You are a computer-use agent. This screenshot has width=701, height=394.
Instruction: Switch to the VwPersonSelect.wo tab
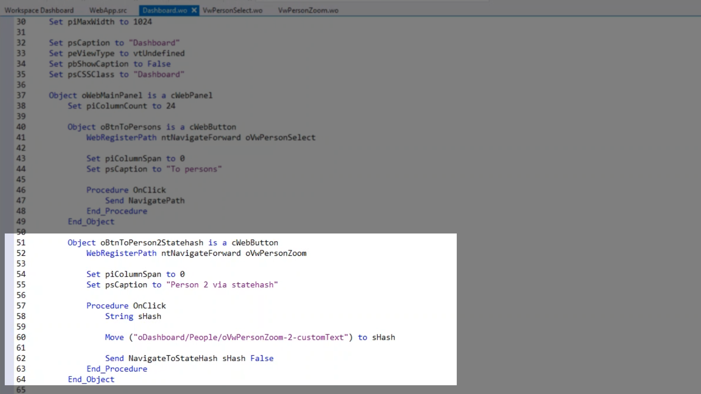point(233,10)
